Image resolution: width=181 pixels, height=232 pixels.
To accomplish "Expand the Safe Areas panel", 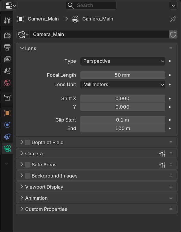I will (x=22, y=164).
